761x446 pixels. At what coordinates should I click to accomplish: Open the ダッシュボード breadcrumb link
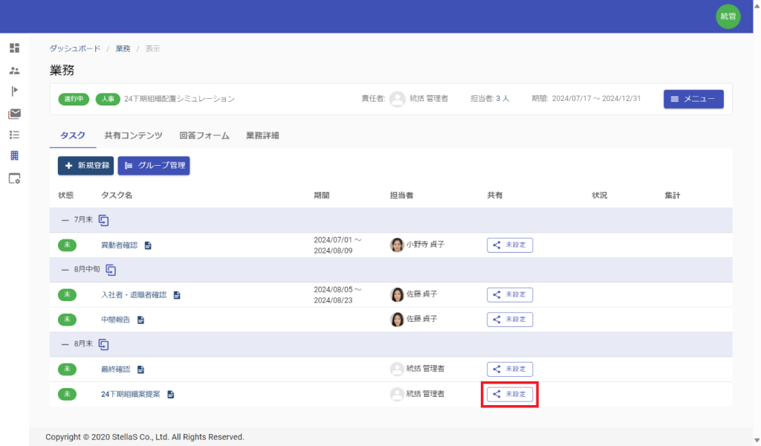75,48
